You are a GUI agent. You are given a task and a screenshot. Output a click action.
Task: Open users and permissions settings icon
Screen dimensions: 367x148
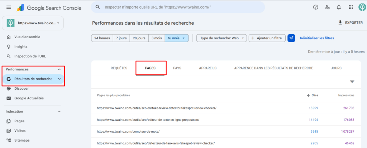point(327,7)
